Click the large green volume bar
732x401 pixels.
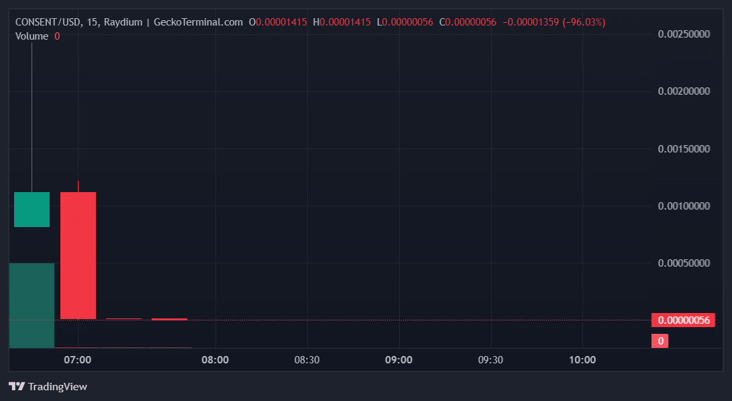[x=32, y=305]
